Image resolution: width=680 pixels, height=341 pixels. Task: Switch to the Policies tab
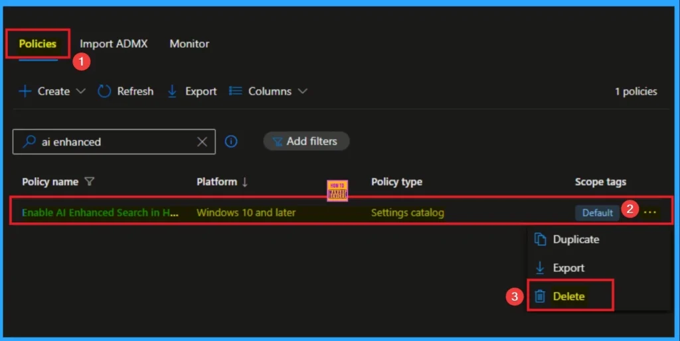(x=38, y=44)
